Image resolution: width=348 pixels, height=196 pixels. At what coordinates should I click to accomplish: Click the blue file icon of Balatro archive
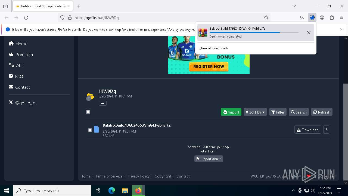coord(97,129)
